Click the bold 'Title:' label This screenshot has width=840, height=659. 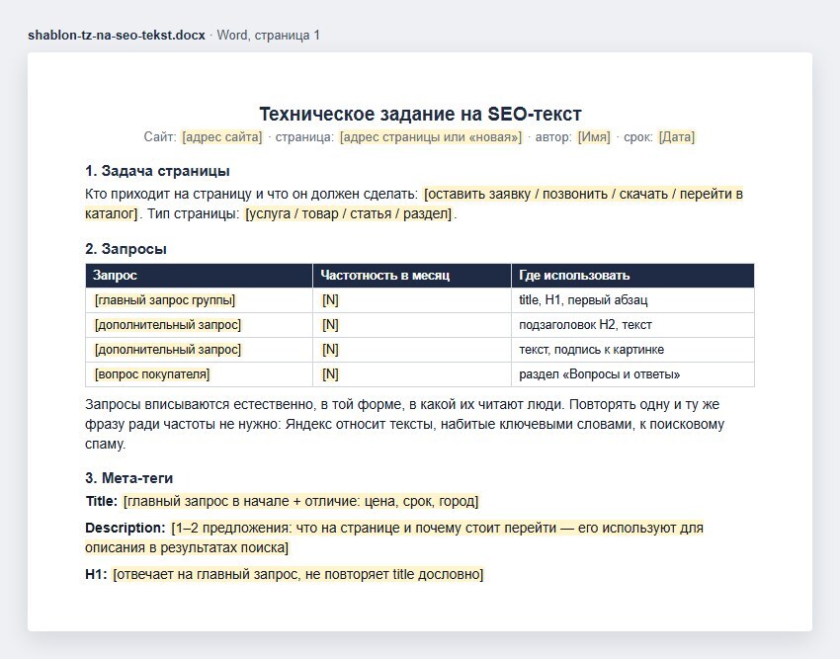coord(101,502)
